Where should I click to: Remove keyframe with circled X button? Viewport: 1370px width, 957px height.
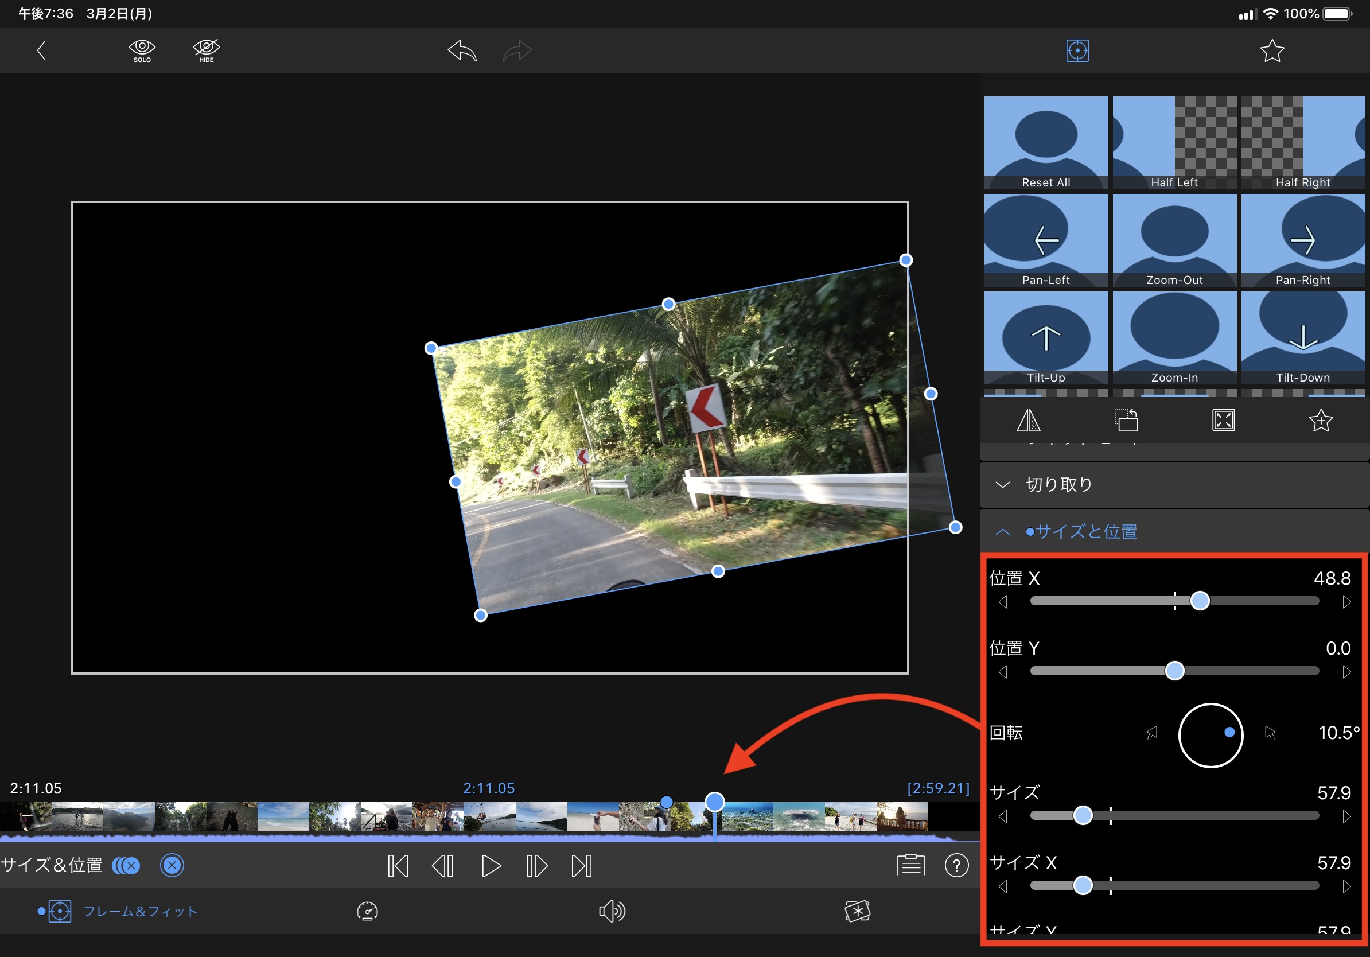pos(172,865)
